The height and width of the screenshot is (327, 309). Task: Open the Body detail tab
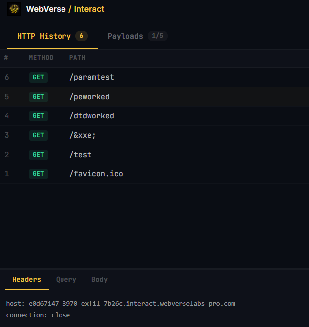tap(99, 279)
